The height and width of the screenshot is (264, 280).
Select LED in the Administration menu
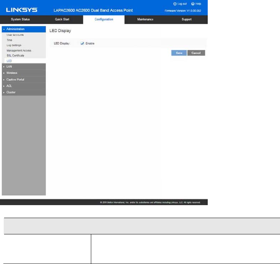pyautogui.click(x=9, y=61)
